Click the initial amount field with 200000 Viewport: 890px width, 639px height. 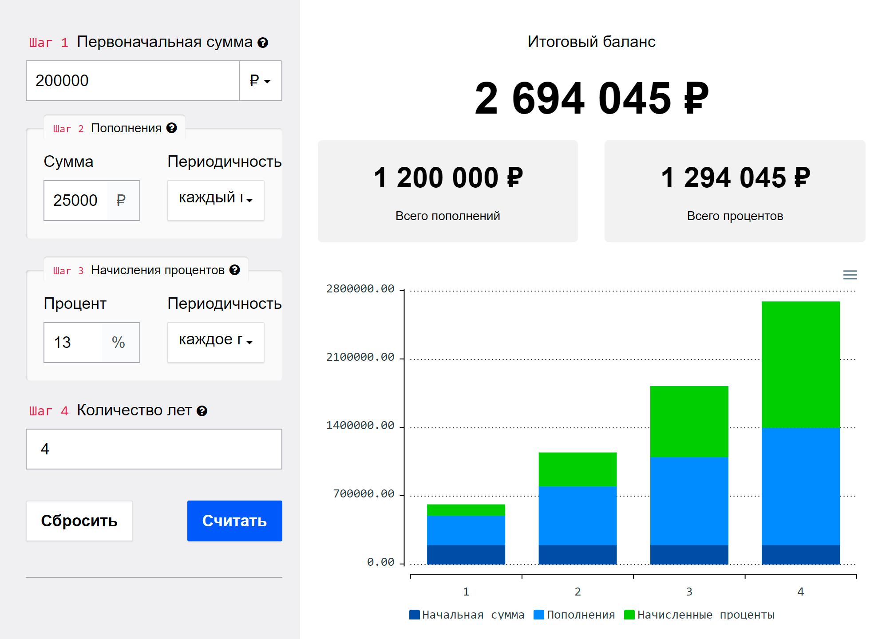(x=133, y=81)
